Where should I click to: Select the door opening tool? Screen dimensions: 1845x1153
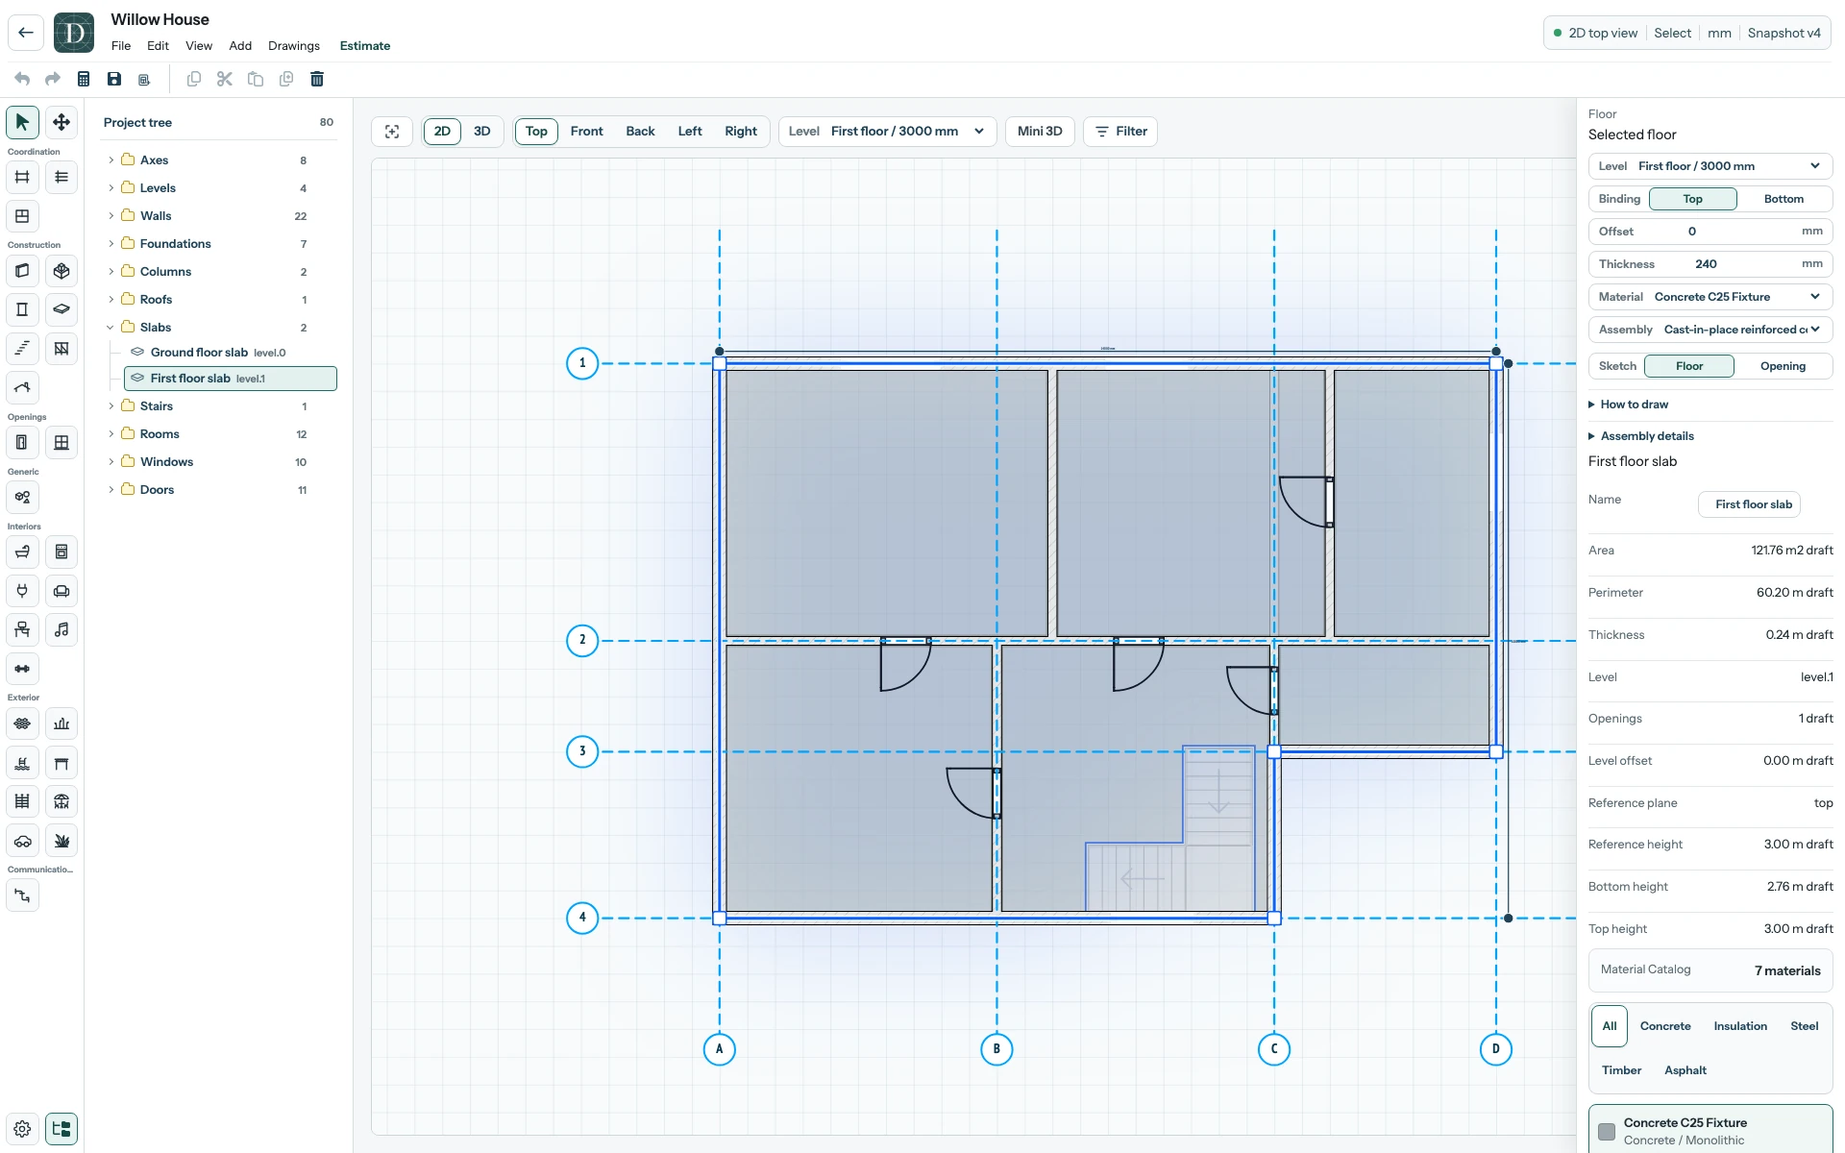[x=22, y=443]
